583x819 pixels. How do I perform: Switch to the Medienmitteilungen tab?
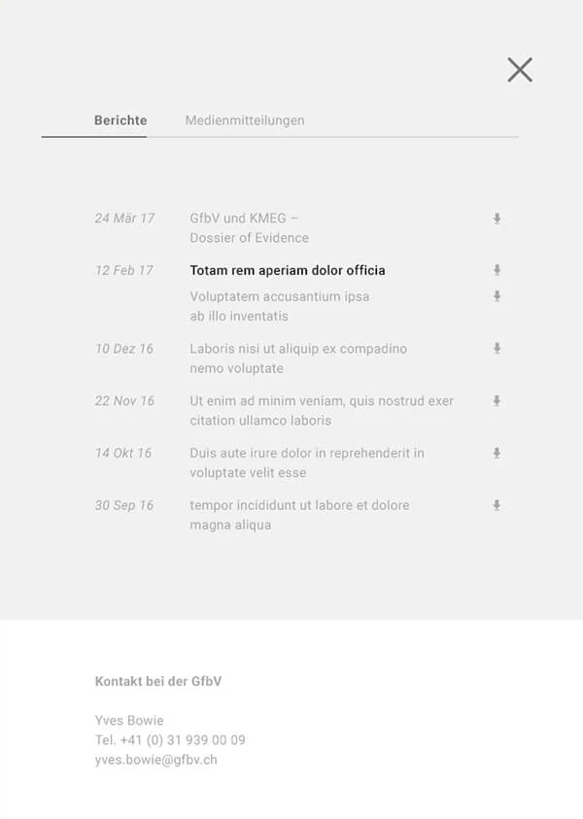(x=245, y=120)
